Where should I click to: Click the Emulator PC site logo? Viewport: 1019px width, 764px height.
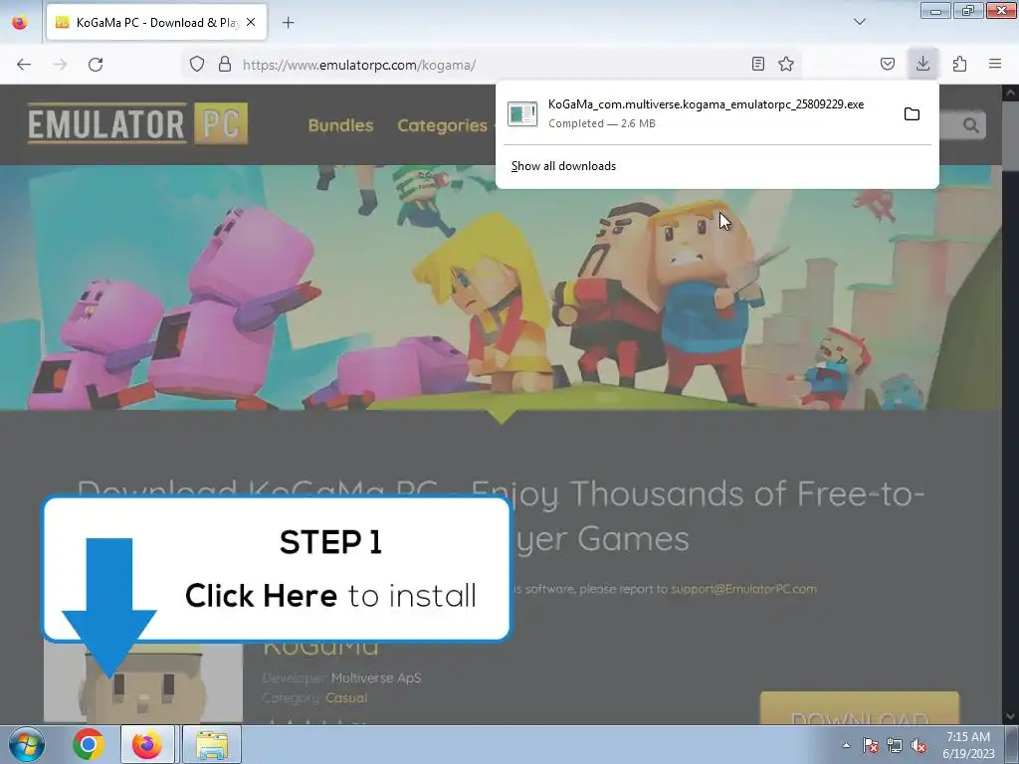point(137,123)
